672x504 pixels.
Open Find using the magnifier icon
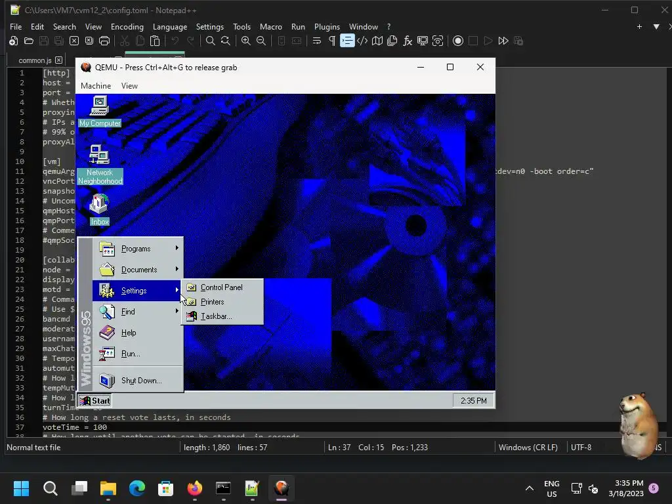tap(211, 41)
